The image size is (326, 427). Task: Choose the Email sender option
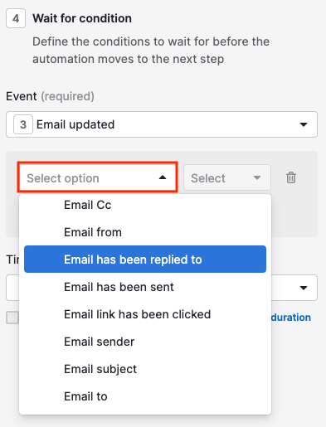tap(145, 342)
